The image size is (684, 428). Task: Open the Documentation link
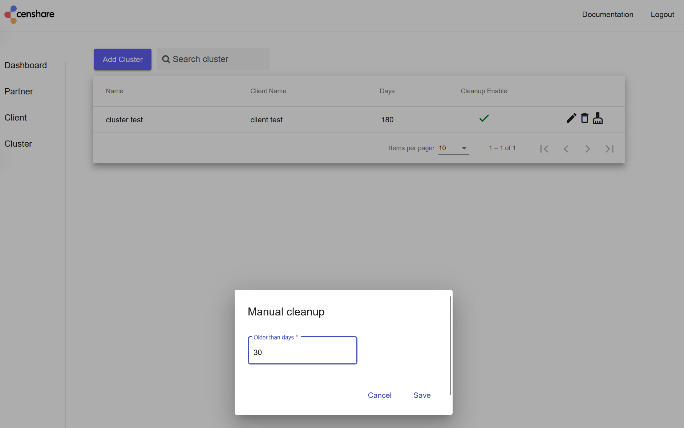point(607,15)
